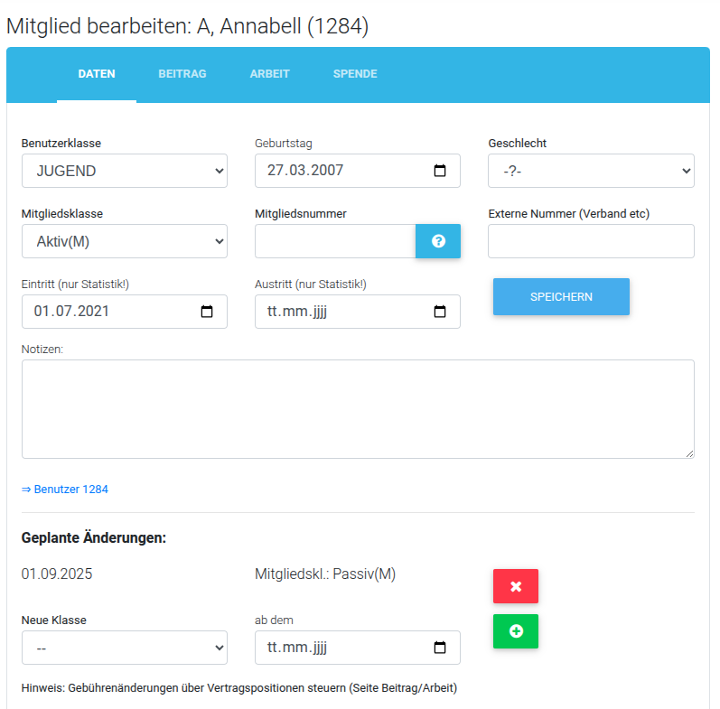Switch to the BEITRAG tab
This screenshot has width=720, height=709.
tap(182, 74)
